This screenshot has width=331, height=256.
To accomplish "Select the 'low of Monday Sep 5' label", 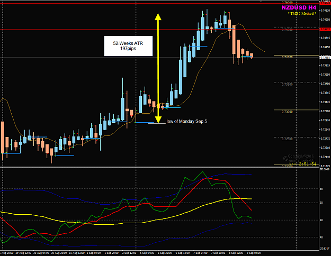I will point(186,122).
